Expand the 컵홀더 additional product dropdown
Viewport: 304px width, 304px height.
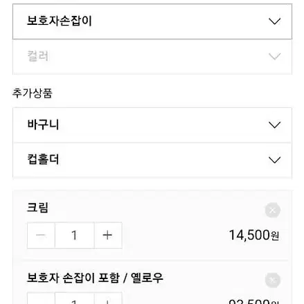coord(152,160)
